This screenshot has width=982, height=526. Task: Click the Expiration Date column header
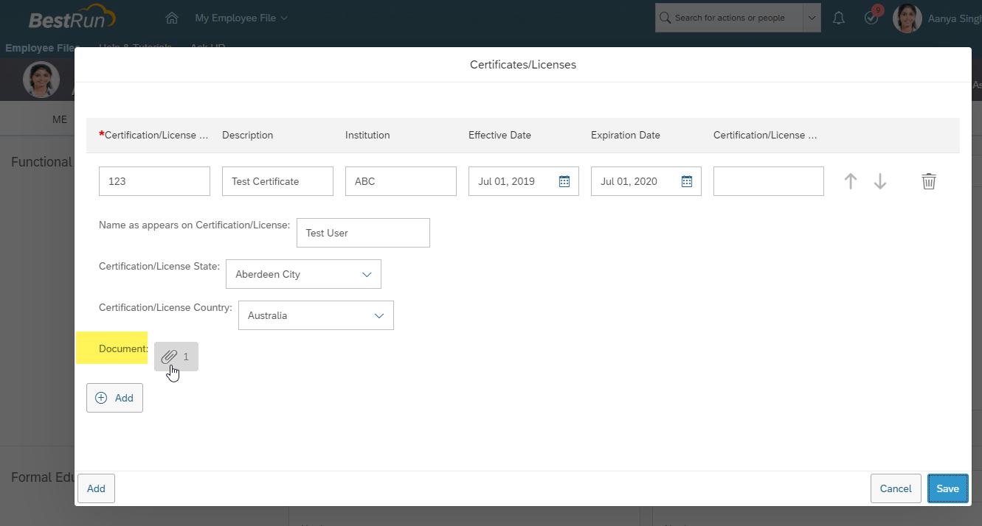pyautogui.click(x=626, y=136)
